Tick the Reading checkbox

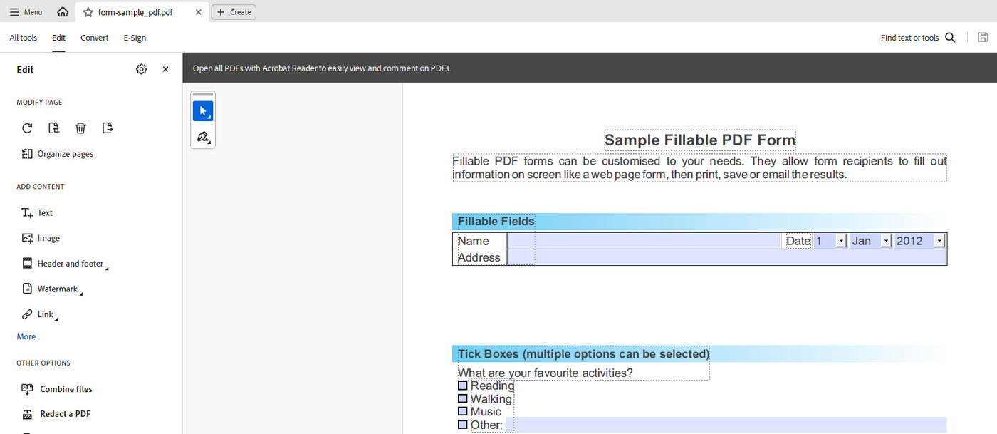[463, 386]
